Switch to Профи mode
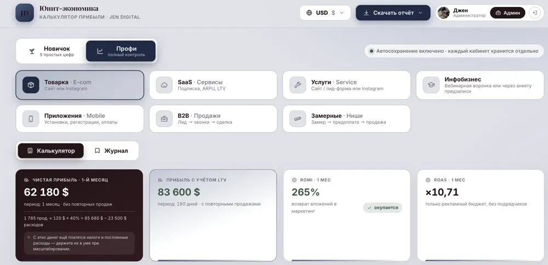 click(x=121, y=51)
